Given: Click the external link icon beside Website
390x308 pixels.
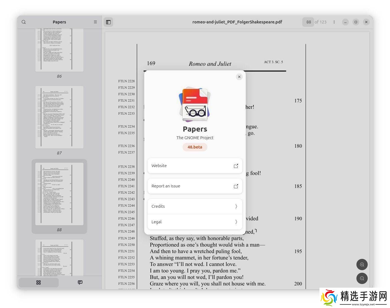Looking at the screenshot, I should pyautogui.click(x=236, y=166).
